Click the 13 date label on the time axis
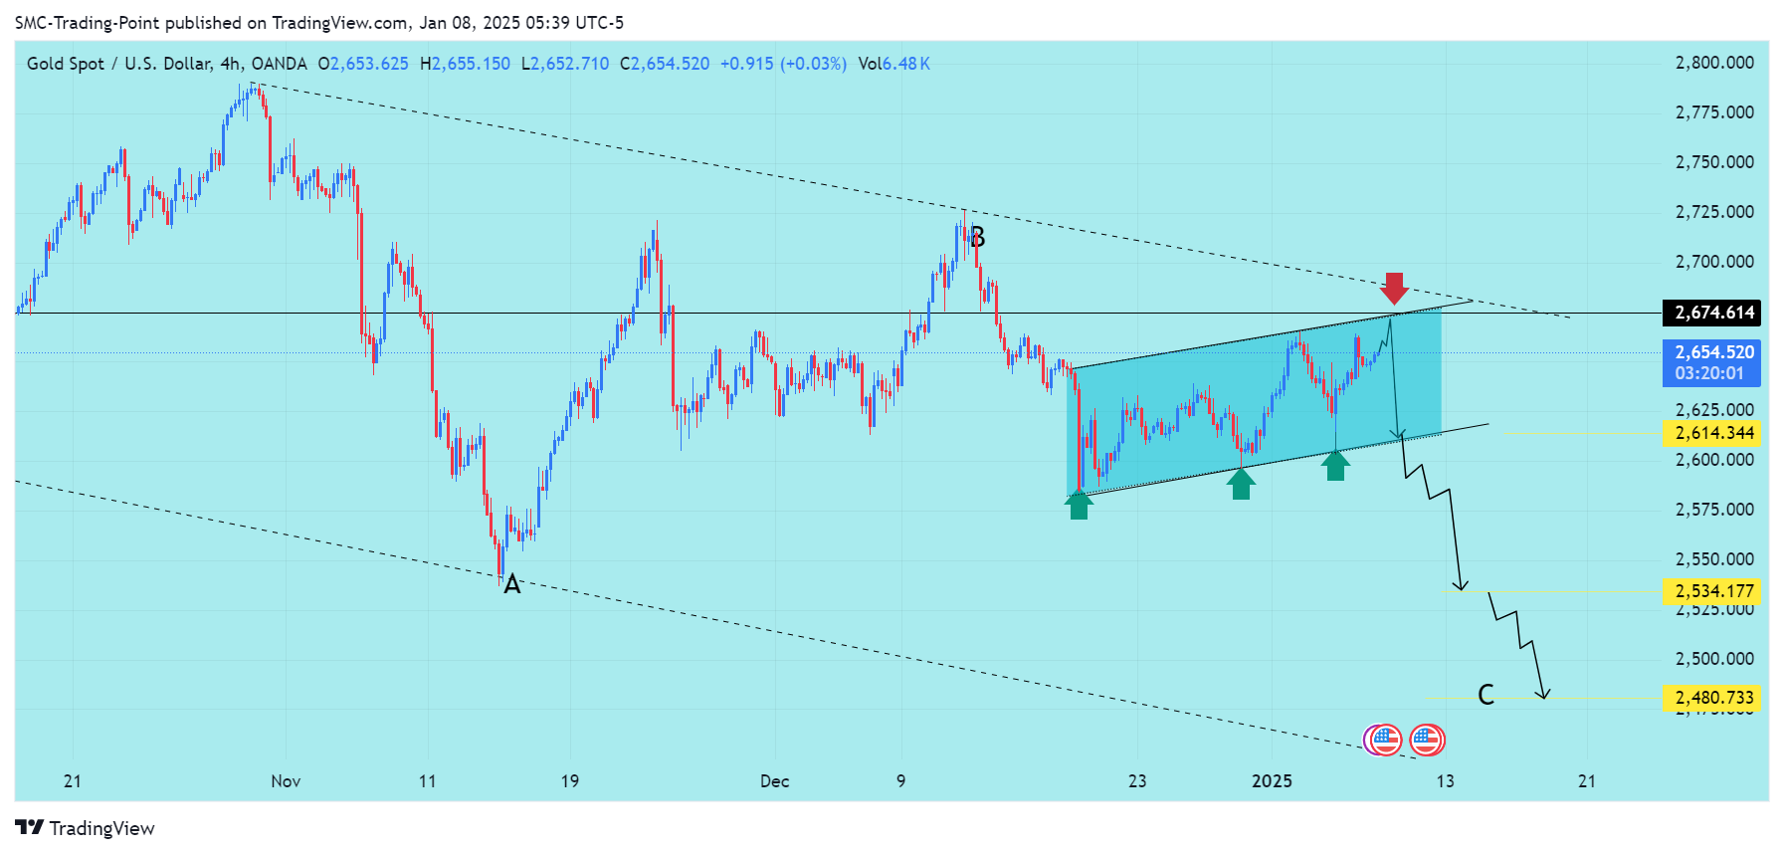The height and width of the screenshot is (854, 1784). click(1445, 781)
